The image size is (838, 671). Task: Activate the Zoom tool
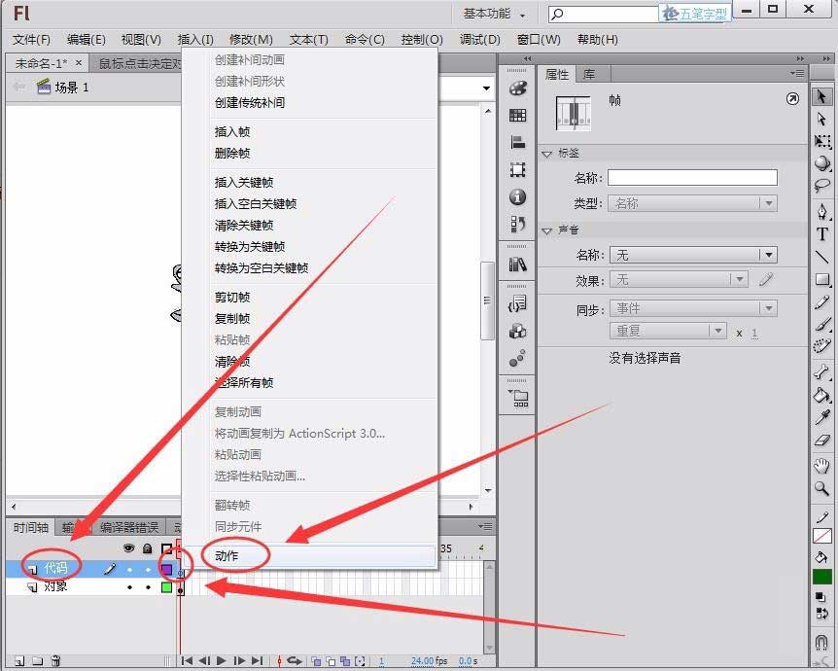coord(821,489)
